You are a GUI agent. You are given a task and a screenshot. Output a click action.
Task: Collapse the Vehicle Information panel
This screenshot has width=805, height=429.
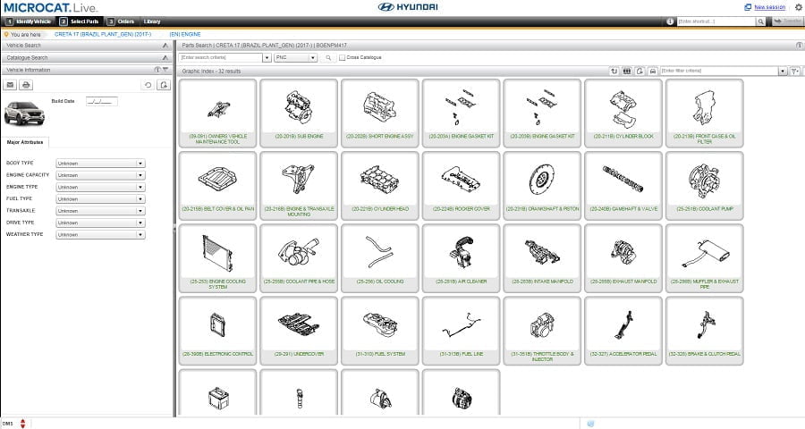coord(165,70)
